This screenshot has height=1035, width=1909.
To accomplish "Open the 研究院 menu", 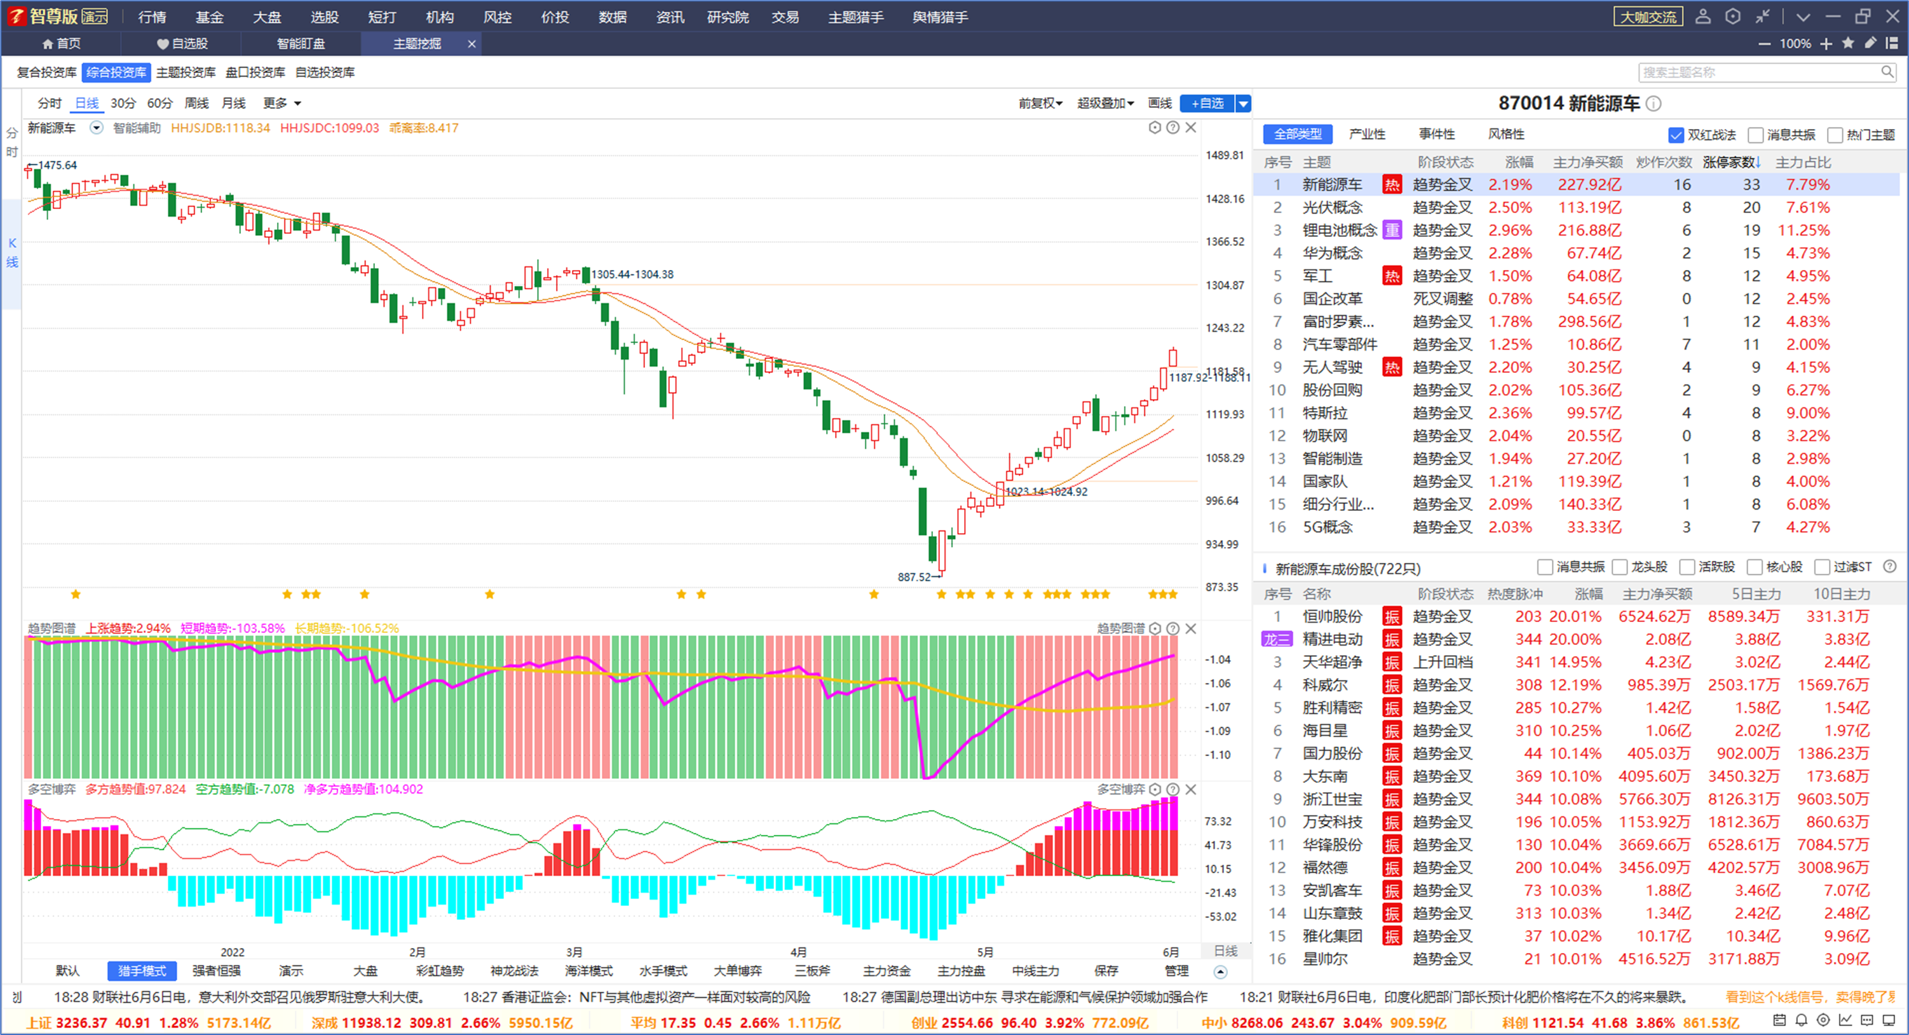I will tap(728, 17).
